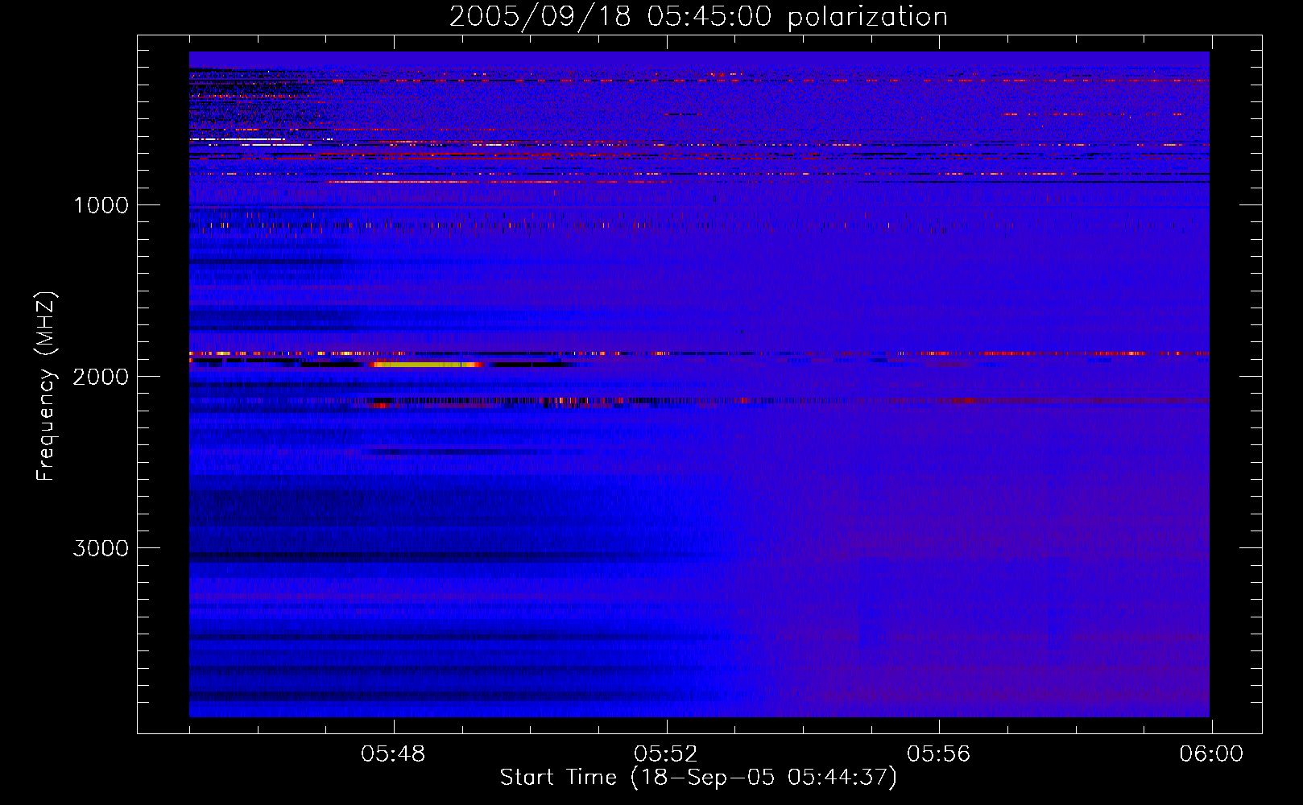Select the 'Start Time (18-Sep-05 05:44:37)' axis label
The image size is (1303, 805).
point(698,778)
